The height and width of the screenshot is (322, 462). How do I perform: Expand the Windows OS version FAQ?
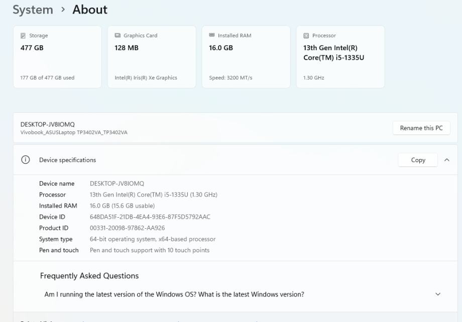[437, 294]
